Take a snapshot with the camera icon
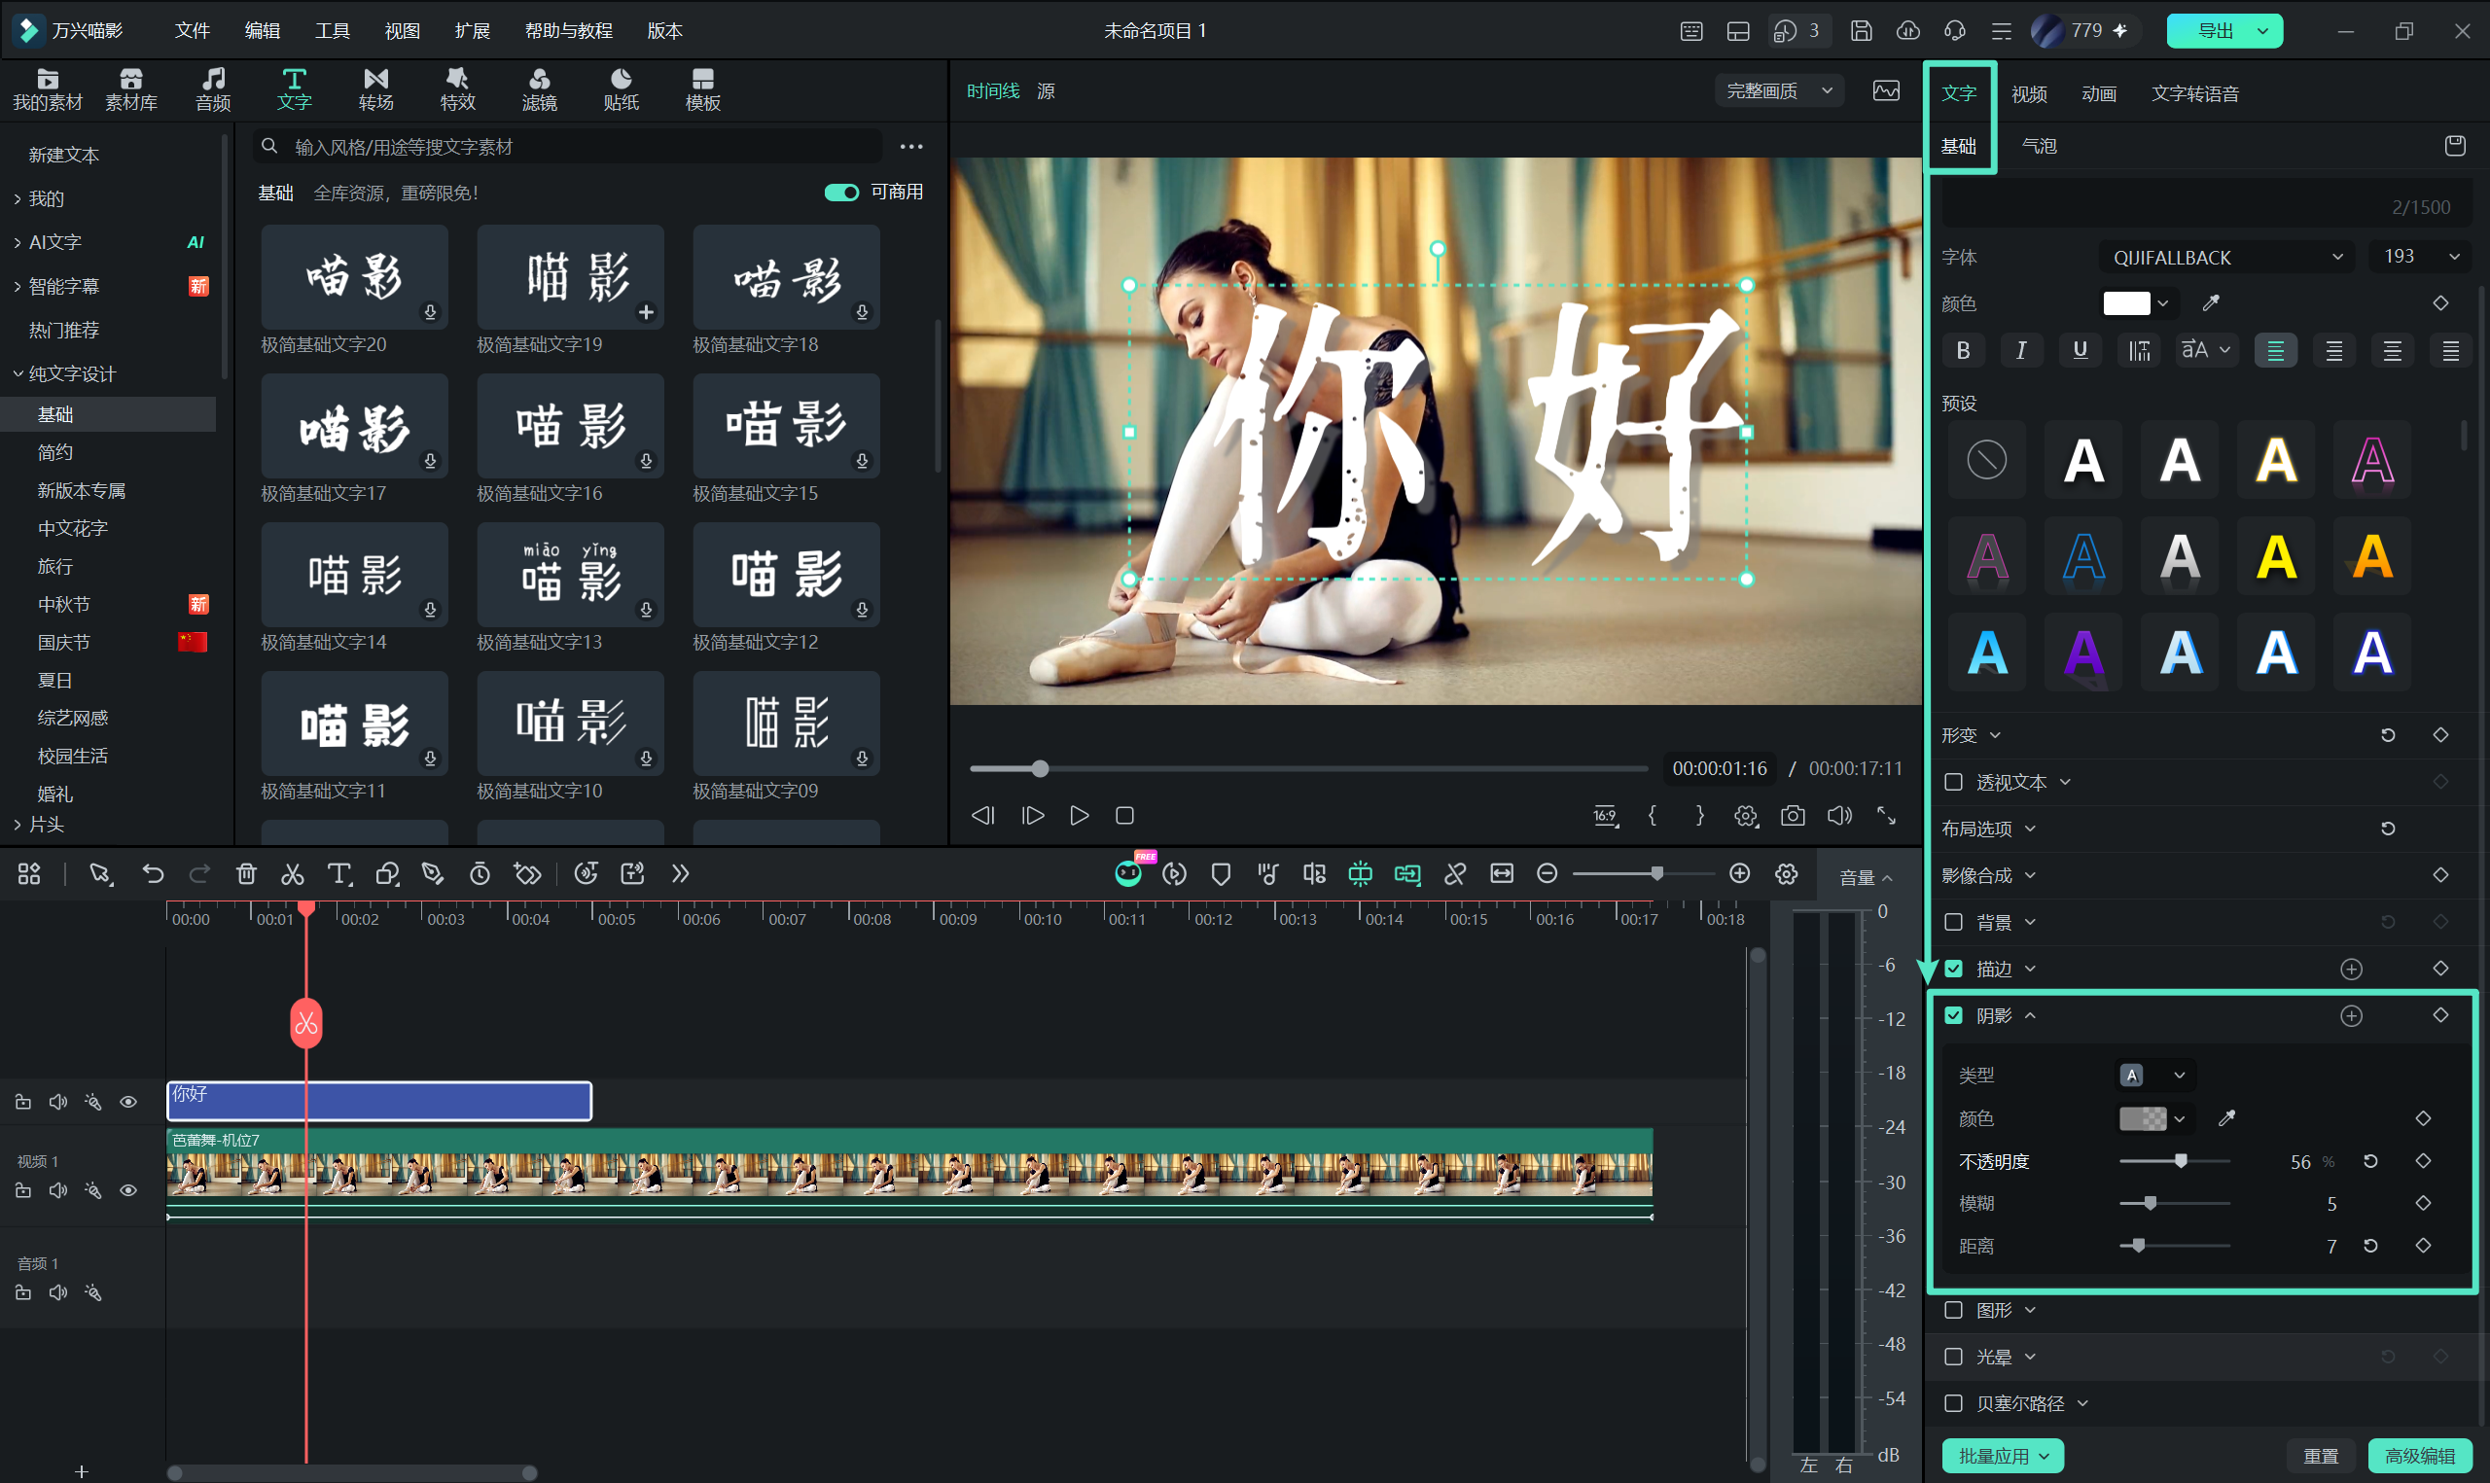 point(1793,816)
